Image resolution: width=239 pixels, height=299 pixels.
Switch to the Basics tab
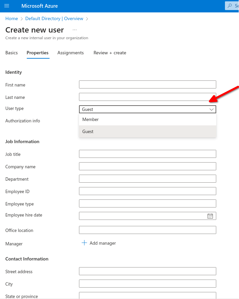click(x=11, y=53)
